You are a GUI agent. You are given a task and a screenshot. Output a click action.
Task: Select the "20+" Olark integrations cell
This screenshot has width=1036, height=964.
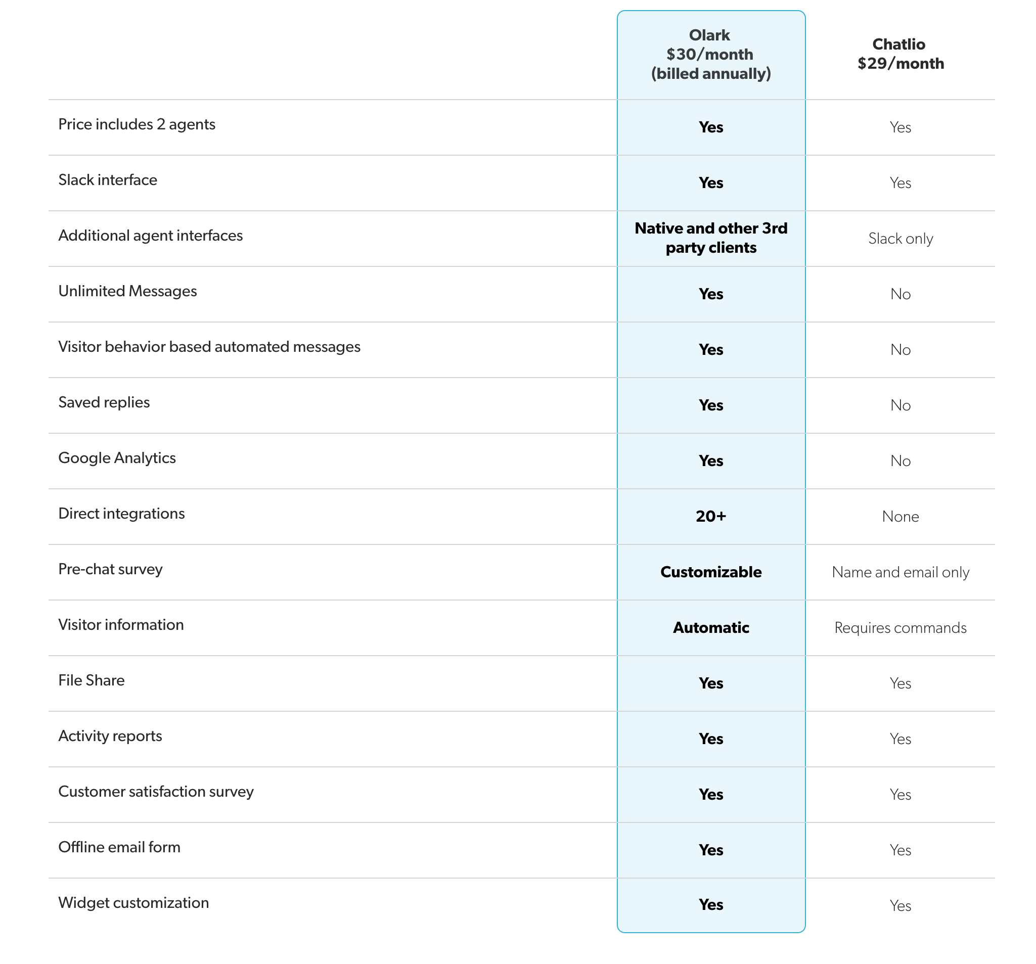(x=710, y=517)
